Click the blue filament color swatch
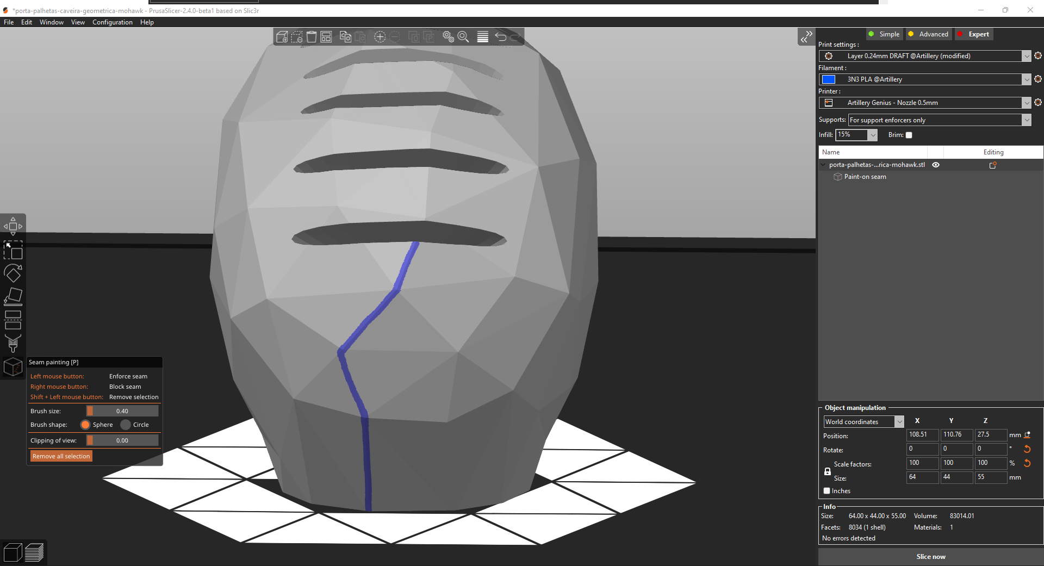This screenshot has height=566, width=1044. pyautogui.click(x=829, y=79)
